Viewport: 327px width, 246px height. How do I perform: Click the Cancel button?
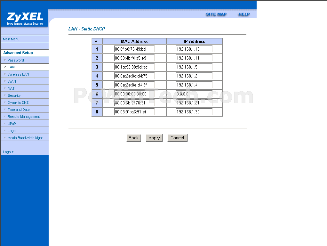pos(177,138)
